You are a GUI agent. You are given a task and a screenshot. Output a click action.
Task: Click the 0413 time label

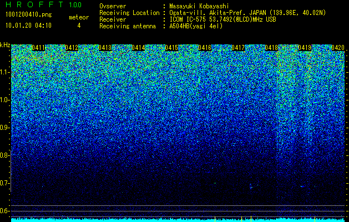(x=105, y=48)
